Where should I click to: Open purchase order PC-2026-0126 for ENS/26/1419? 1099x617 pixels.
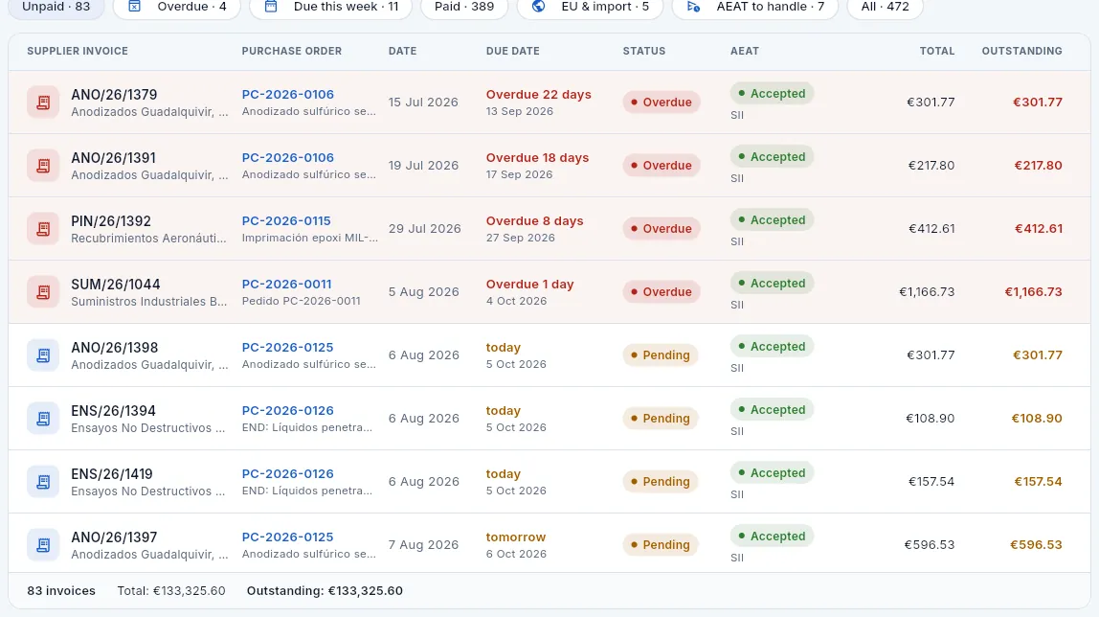click(287, 474)
